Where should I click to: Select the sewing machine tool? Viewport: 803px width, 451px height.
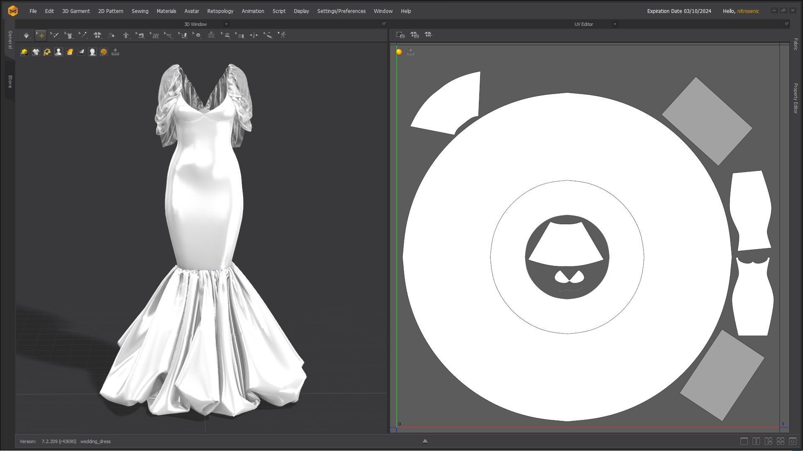140,35
